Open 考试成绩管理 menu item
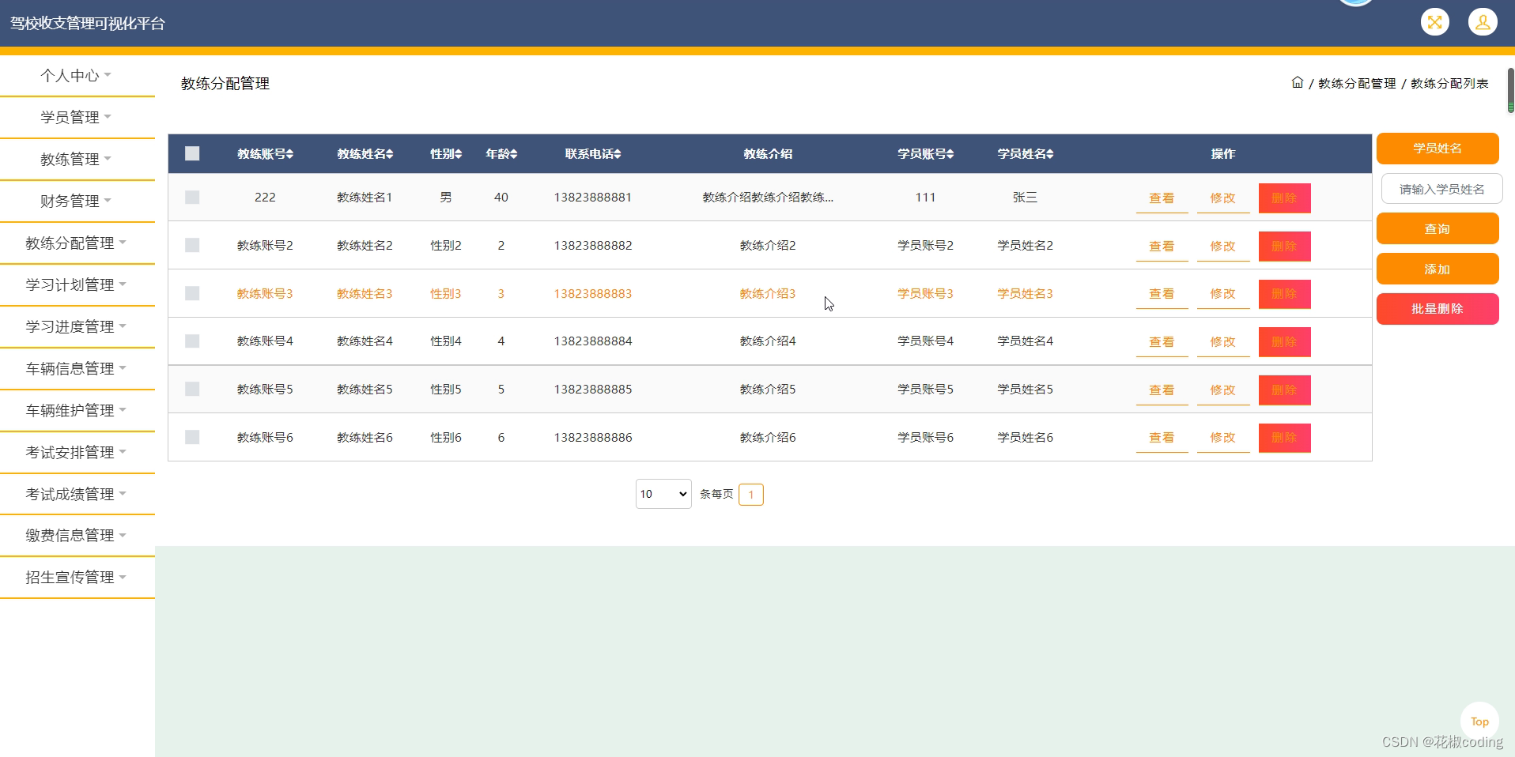This screenshot has width=1515, height=757. [77, 495]
